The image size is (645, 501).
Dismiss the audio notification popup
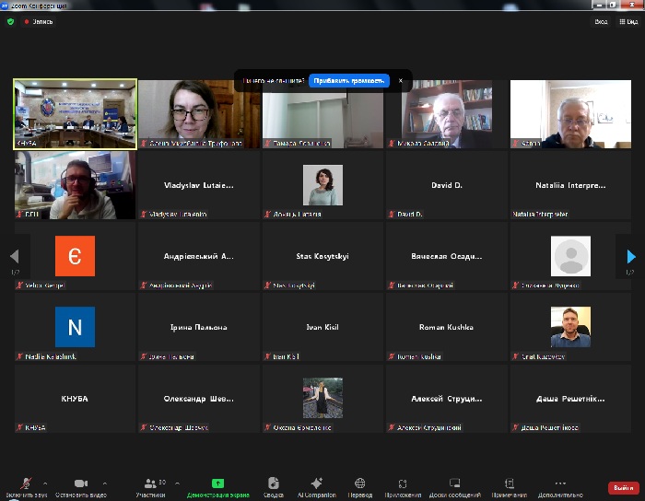(x=400, y=81)
